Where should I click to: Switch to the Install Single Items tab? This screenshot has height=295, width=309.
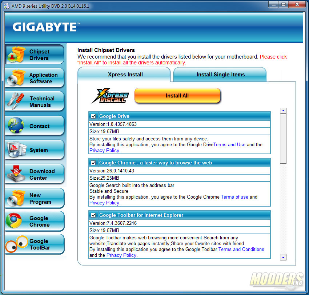(220, 75)
